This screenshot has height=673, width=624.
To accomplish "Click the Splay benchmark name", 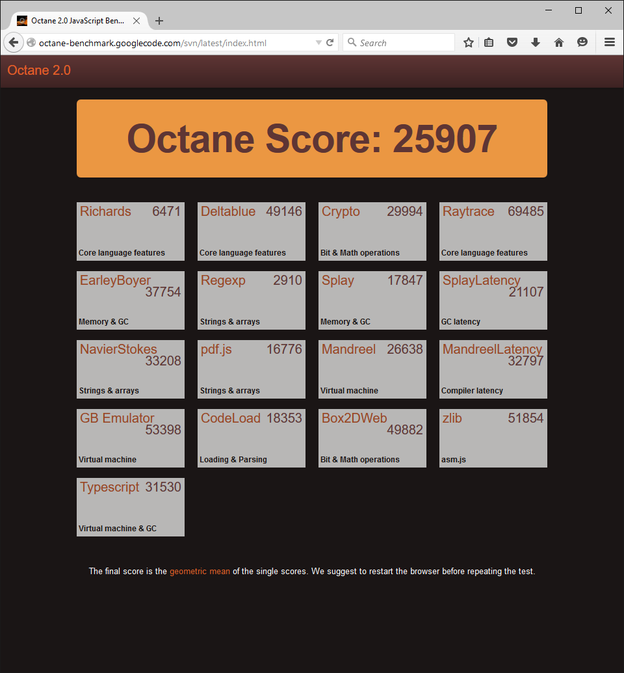I will (x=338, y=281).
